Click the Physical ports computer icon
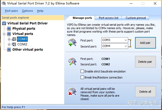This screenshot has height=110, width=162. pos(9,29)
